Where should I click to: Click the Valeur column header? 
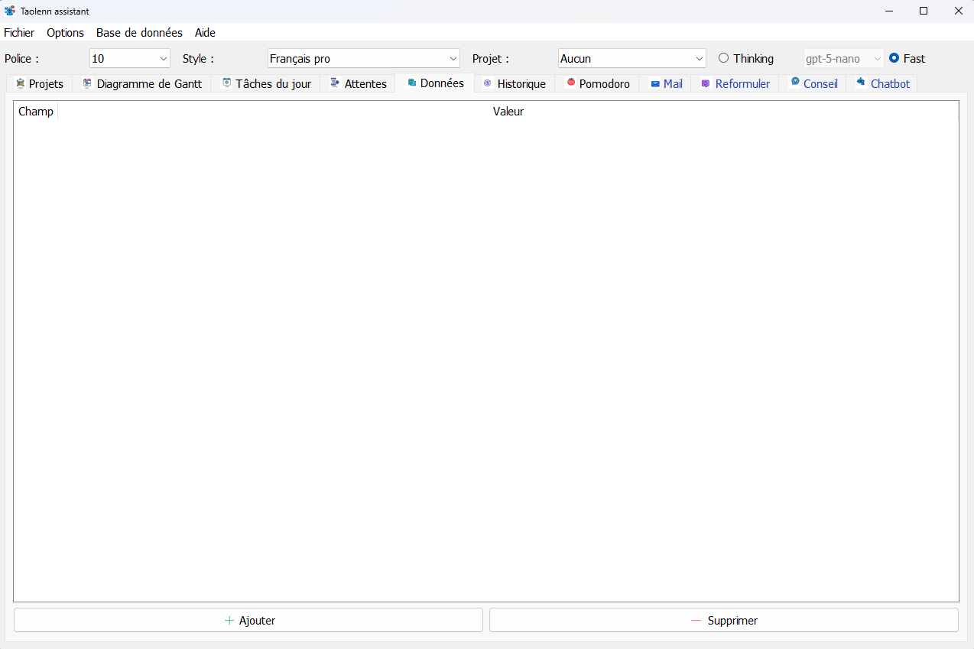(508, 112)
